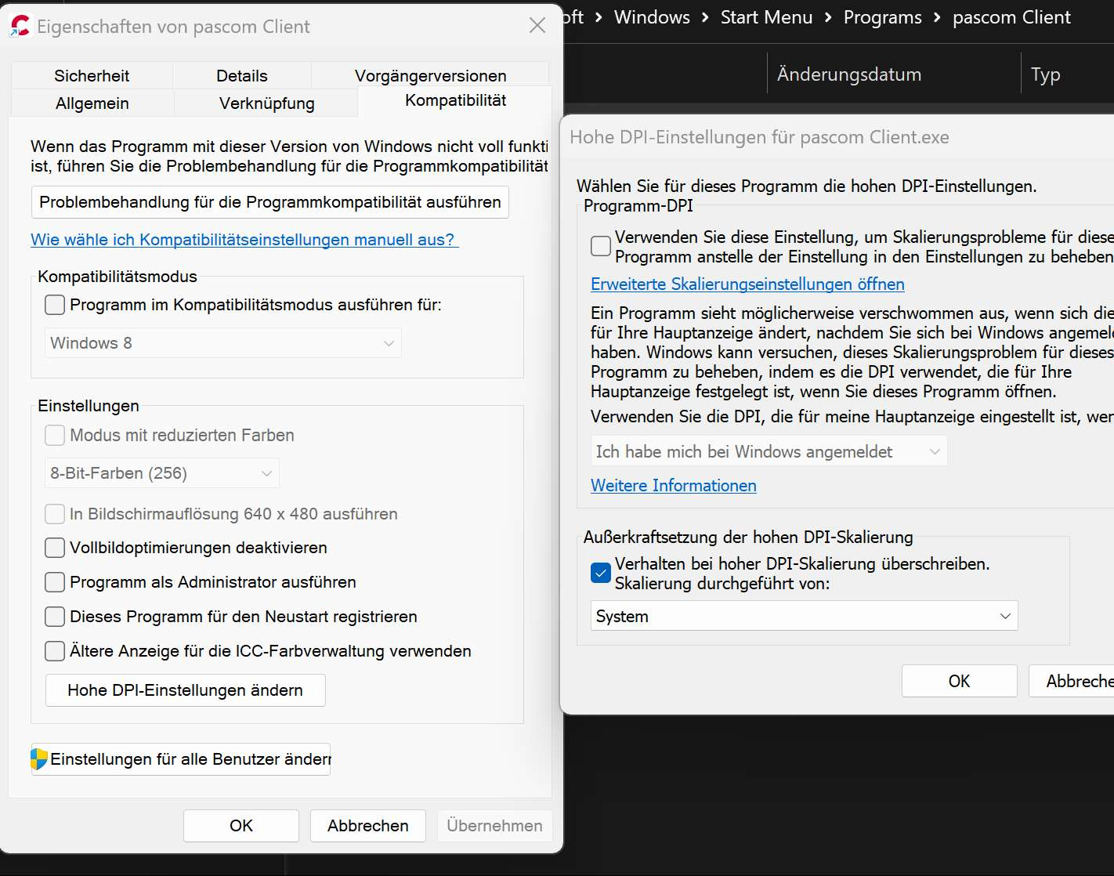This screenshot has width=1114, height=876.
Task: Click OK in the properties dialog
Action: 241,826
